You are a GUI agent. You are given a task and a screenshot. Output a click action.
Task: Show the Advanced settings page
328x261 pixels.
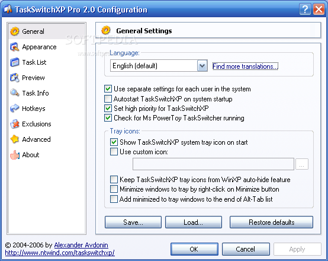(36, 139)
